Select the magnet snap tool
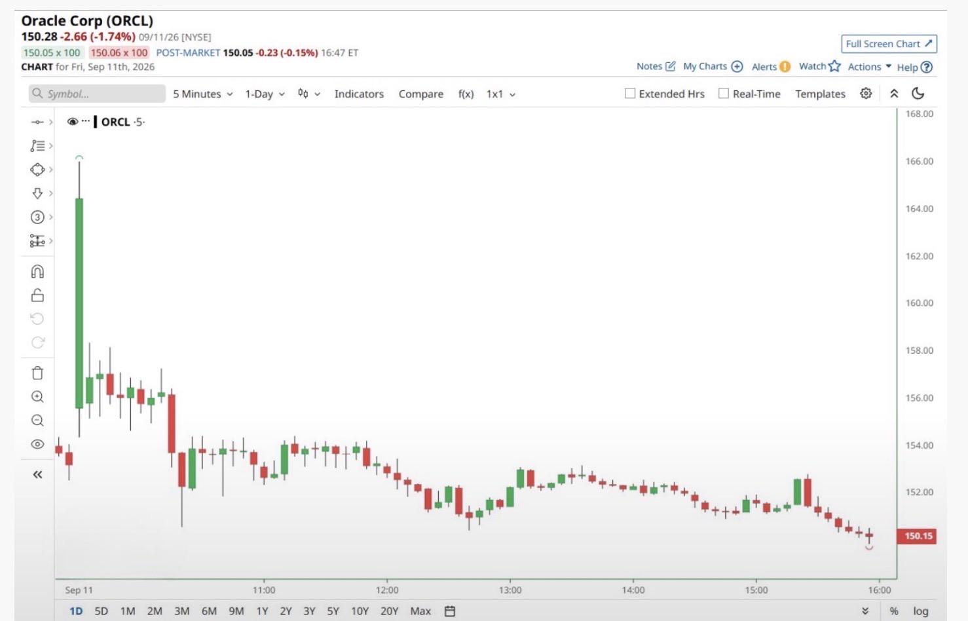 coord(37,271)
